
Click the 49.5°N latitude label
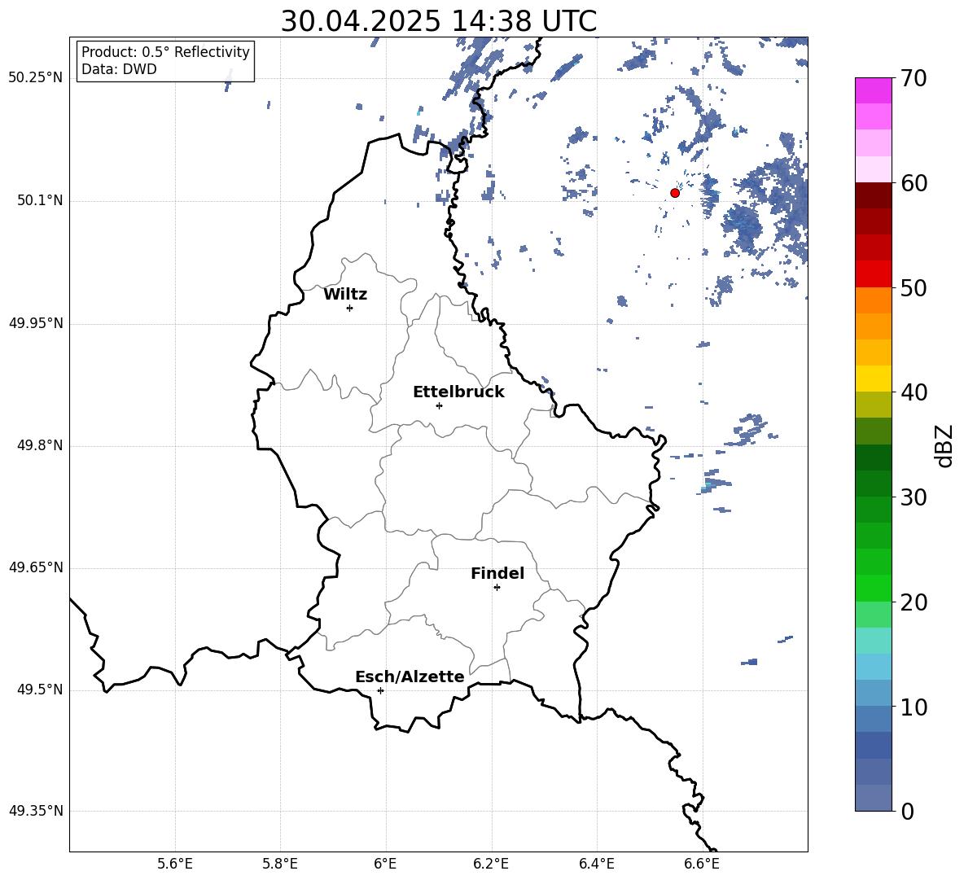[41, 690]
